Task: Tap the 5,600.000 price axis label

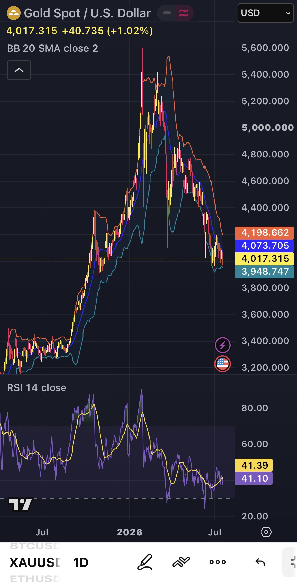Action: click(265, 48)
